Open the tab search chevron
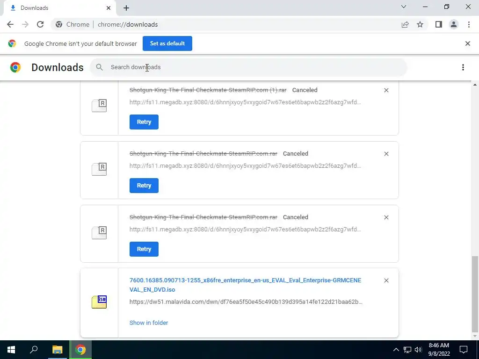 click(x=404, y=7)
